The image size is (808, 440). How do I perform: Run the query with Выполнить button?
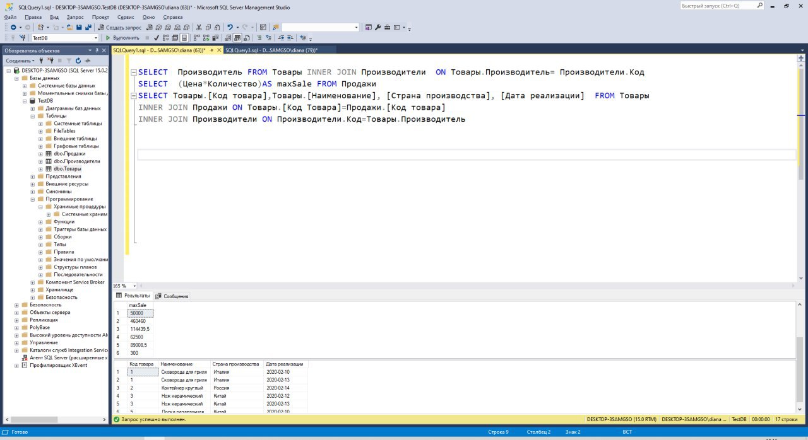[x=122, y=38]
